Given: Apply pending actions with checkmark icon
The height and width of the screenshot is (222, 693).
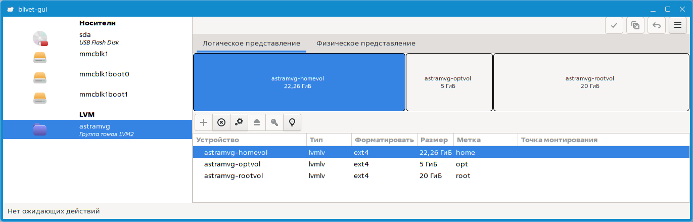Looking at the screenshot, I should click(614, 25).
